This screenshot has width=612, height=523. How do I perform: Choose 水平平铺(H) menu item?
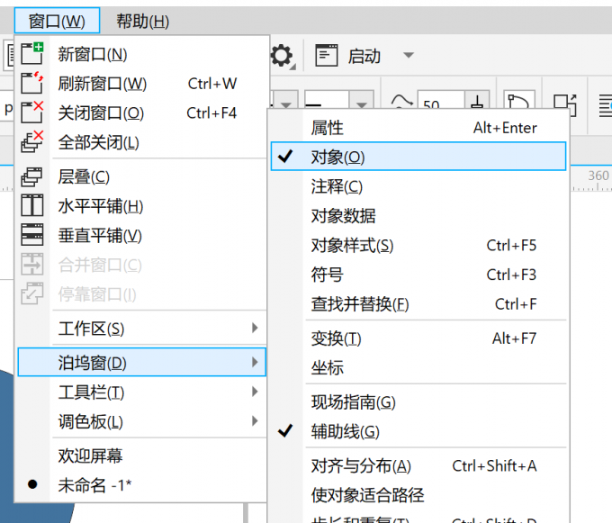142,205
